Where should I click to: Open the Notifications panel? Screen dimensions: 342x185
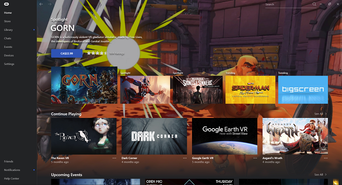tap(12, 170)
